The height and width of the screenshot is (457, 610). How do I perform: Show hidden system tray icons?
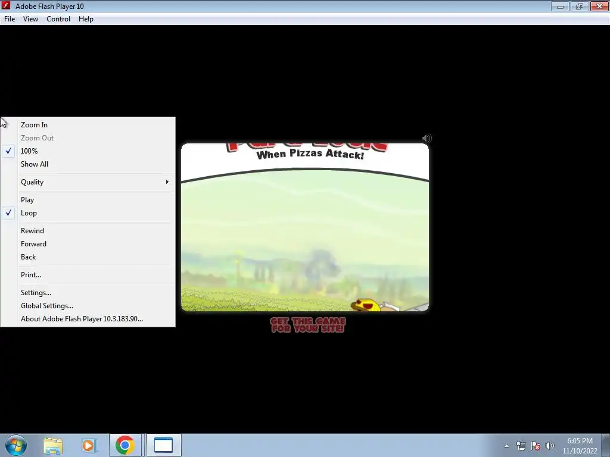click(506, 446)
